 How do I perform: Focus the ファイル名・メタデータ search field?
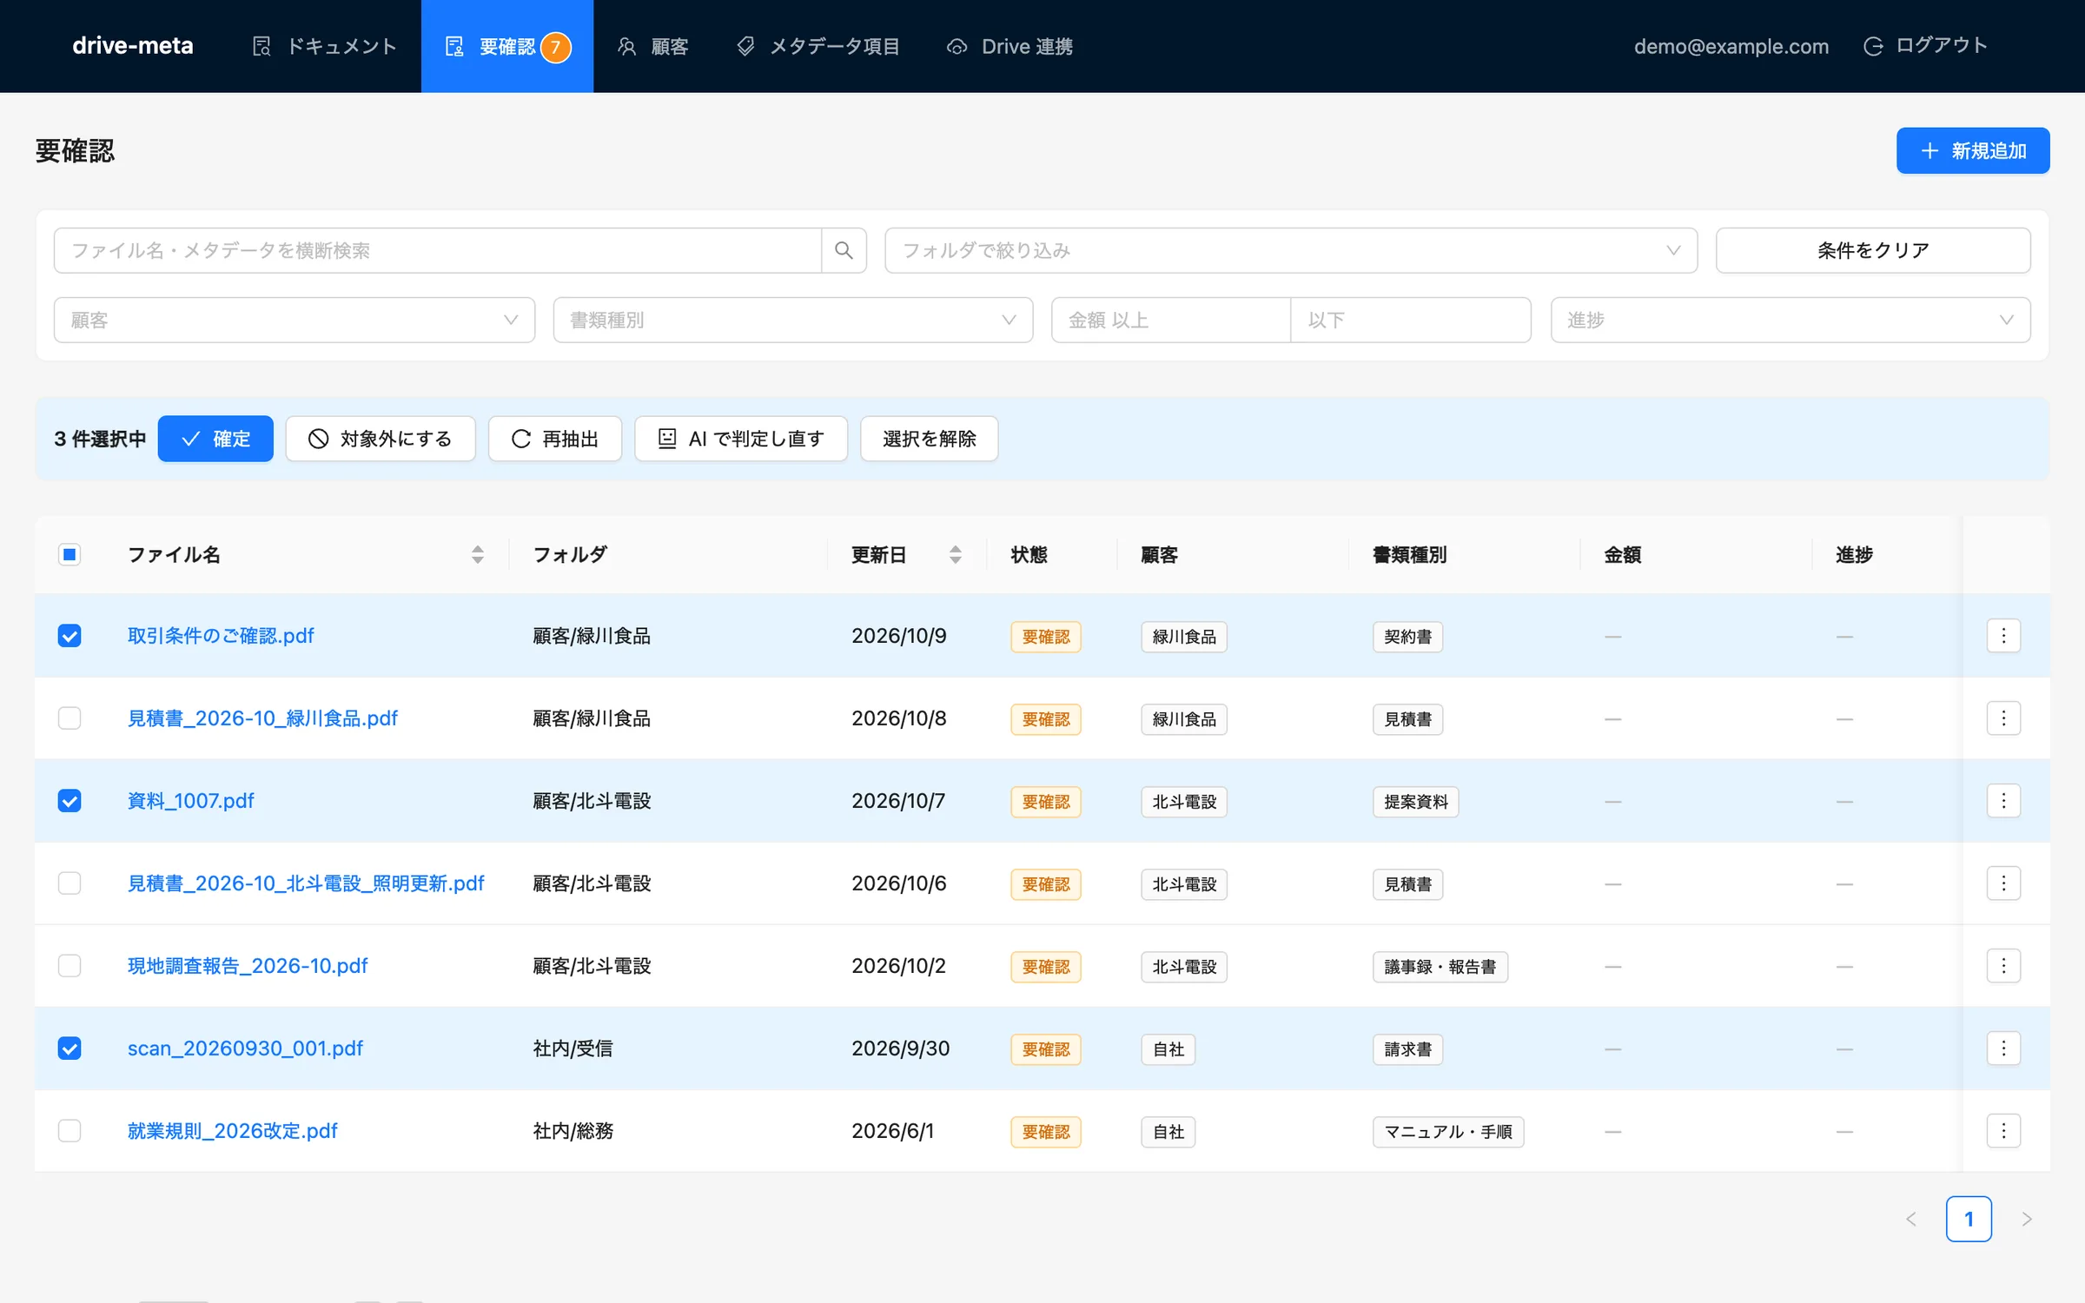point(438,250)
